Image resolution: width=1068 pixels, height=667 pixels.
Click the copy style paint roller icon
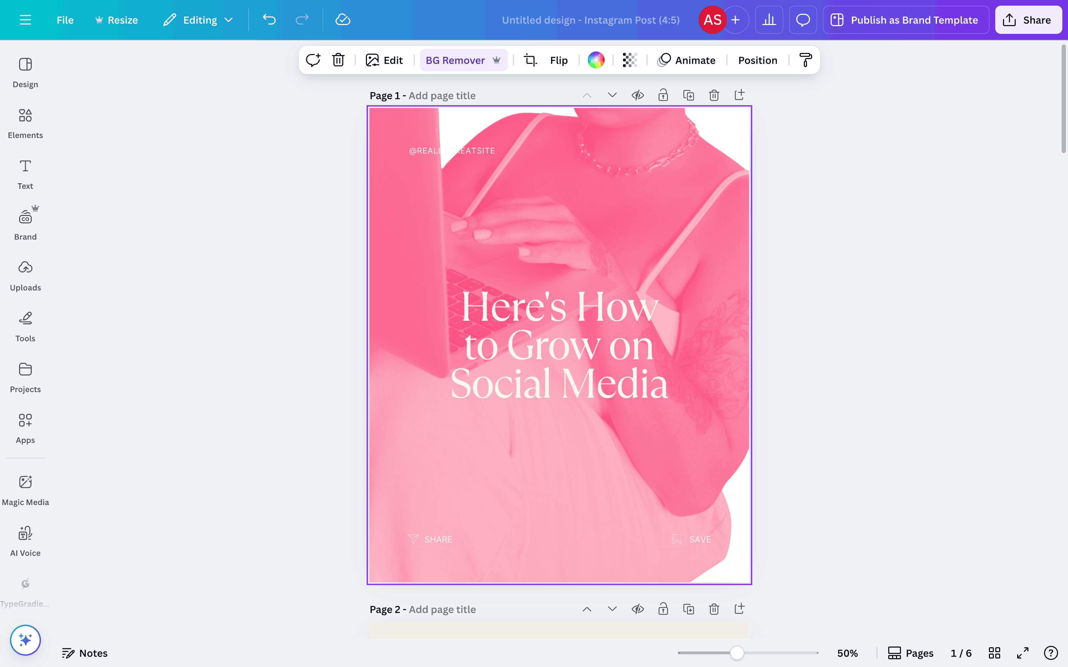805,60
